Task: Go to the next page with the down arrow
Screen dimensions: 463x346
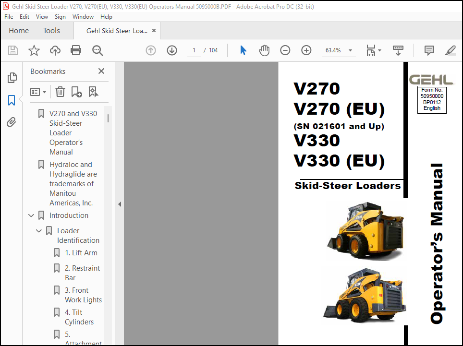Action: click(172, 50)
